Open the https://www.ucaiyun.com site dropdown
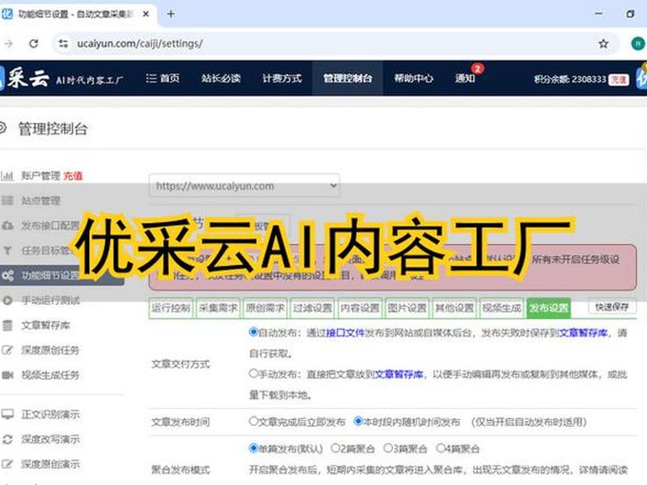The width and height of the screenshot is (647, 485). click(244, 186)
